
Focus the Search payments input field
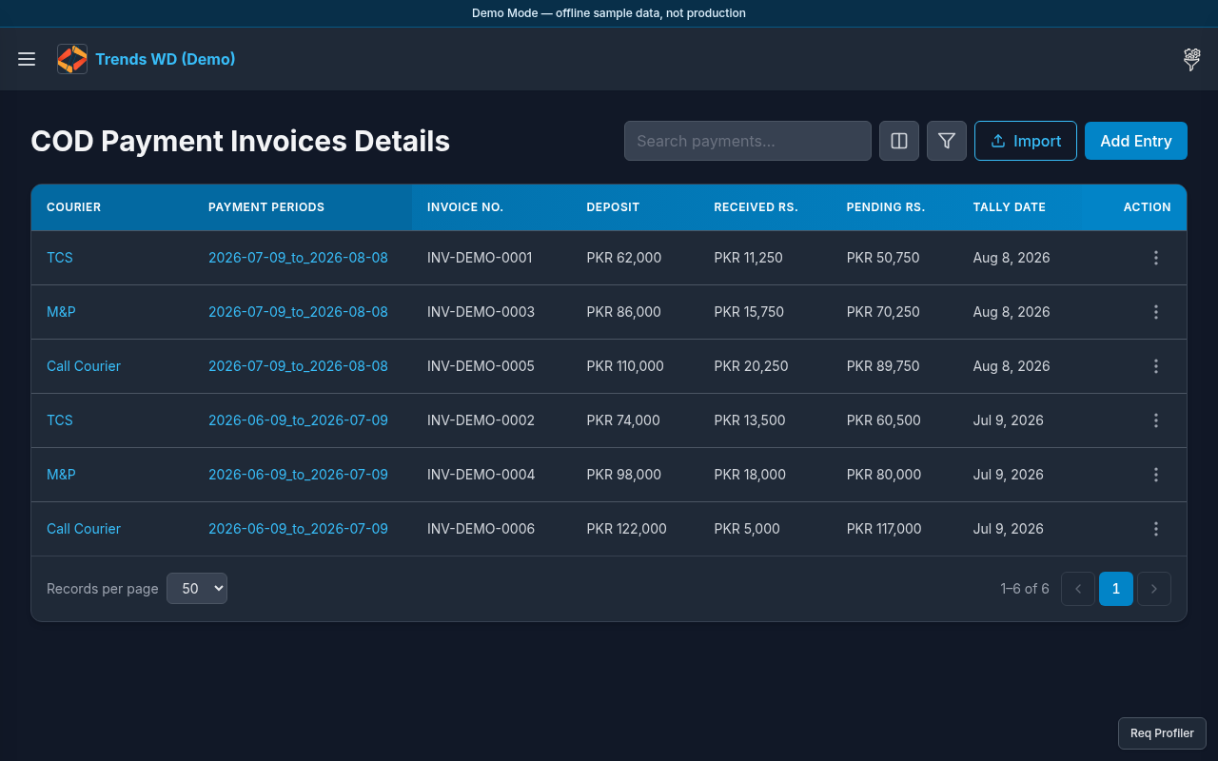click(x=748, y=141)
